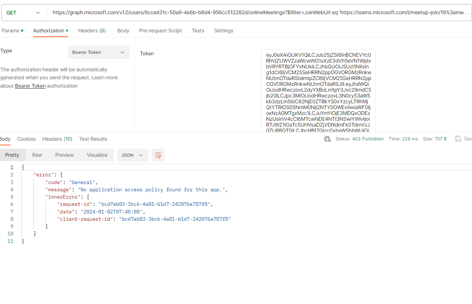Click the save response icon

(458, 139)
